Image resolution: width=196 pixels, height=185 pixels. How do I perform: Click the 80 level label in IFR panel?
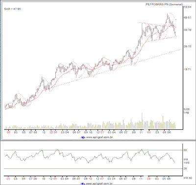185,150
